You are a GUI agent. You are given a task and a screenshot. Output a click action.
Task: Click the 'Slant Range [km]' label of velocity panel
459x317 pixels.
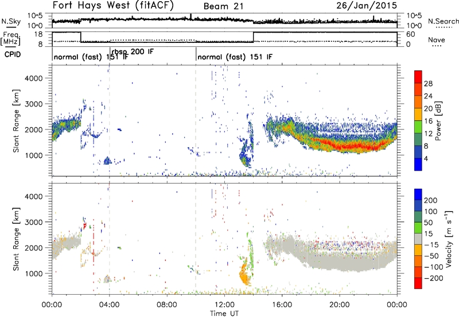point(16,239)
